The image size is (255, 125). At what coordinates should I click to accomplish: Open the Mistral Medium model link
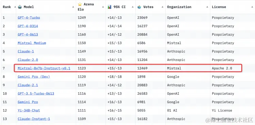tap(32, 43)
